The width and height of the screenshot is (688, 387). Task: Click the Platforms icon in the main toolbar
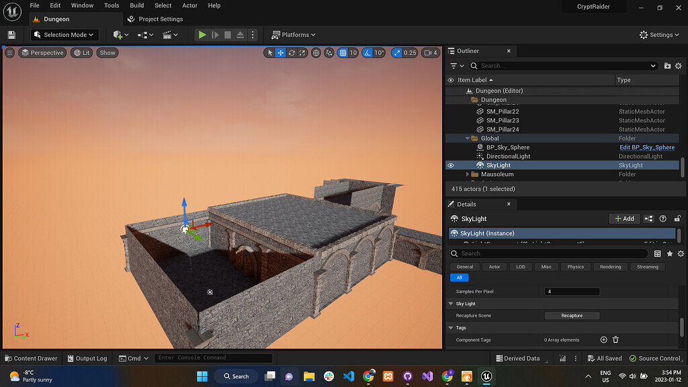tap(275, 34)
